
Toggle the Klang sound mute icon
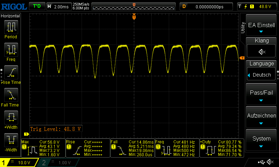[x=262, y=52]
